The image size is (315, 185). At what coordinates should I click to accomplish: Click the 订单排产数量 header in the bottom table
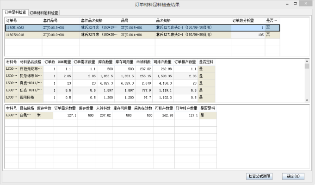186,109
